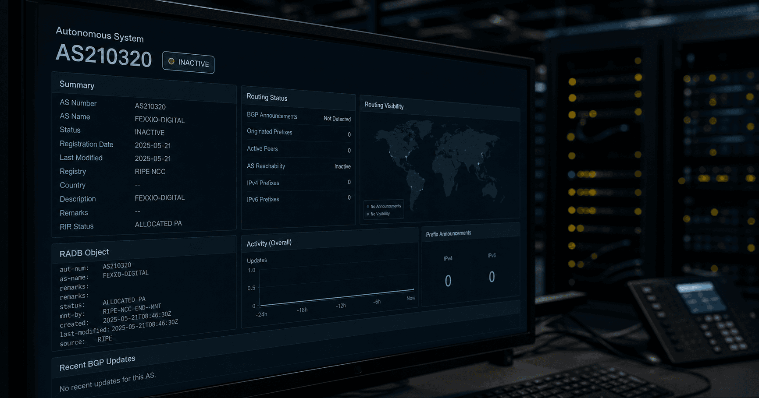This screenshot has width=759, height=398.
Task: Click the yellow status dot in the INACTIVE badge
Action: [x=171, y=61]
